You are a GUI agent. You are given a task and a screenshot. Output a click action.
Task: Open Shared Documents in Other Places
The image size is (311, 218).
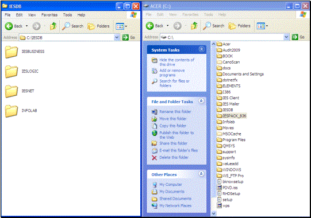point(175,199)
